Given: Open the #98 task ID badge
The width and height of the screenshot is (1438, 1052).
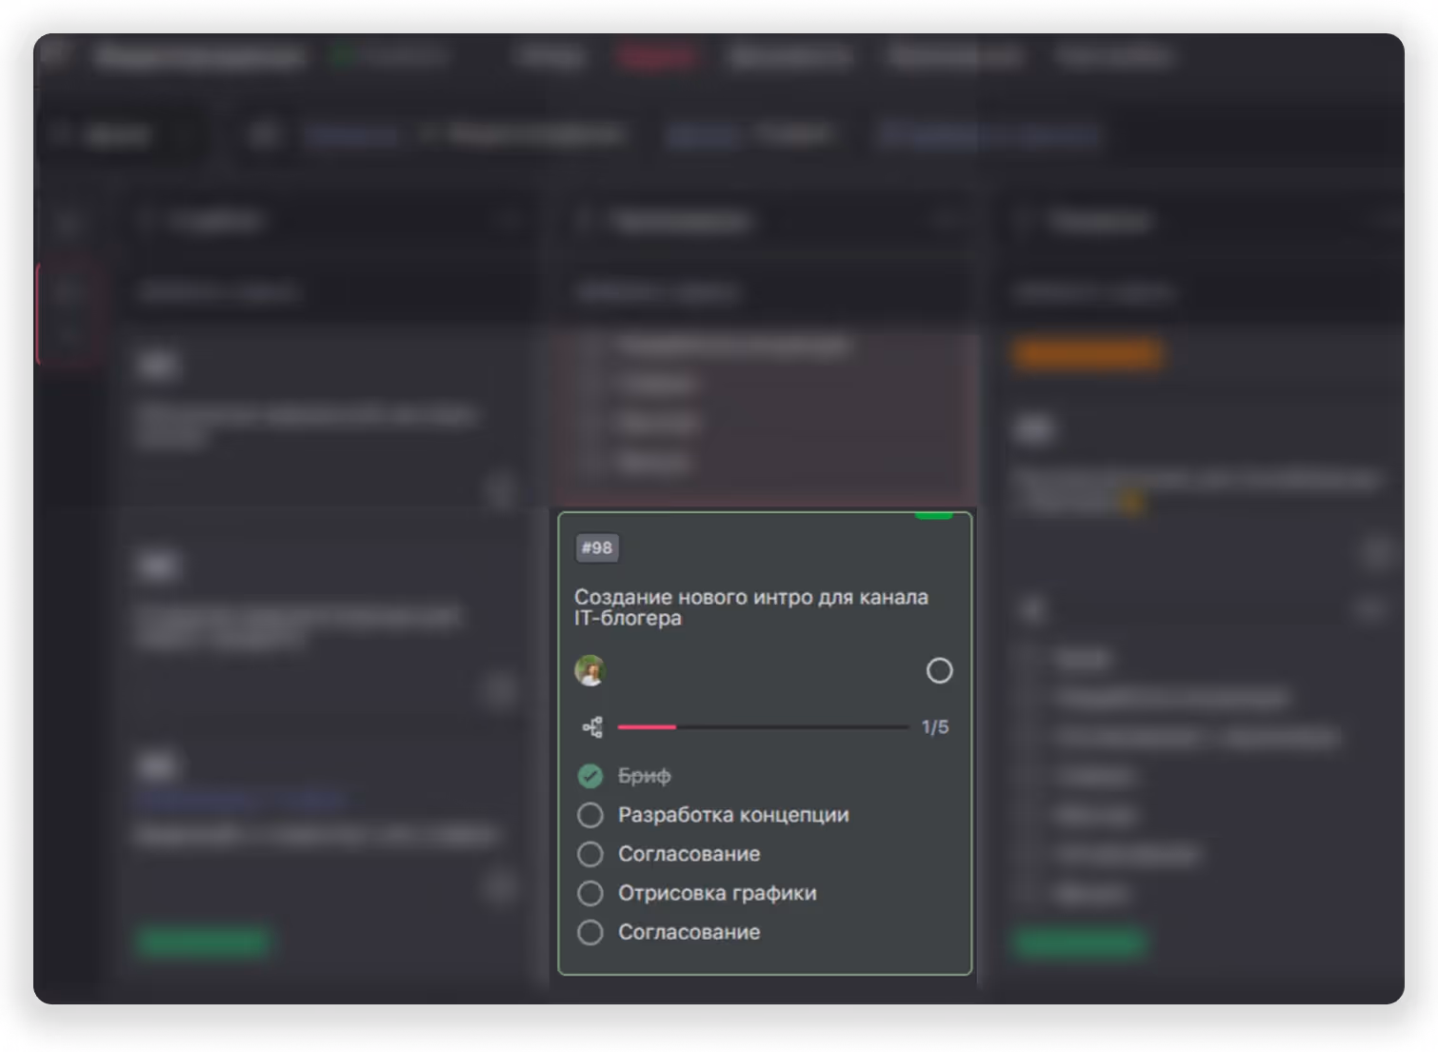Looking at the screenshot, I should (597, 547).
